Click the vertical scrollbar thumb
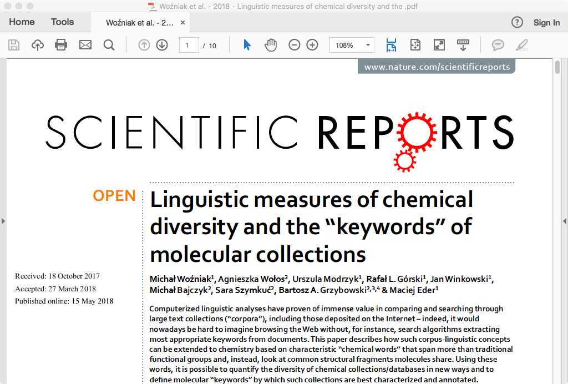The image size is (568, 384). (557, 68)
